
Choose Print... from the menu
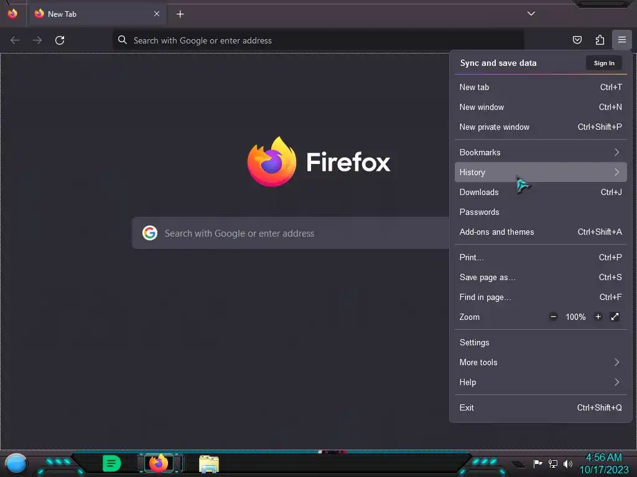click(x=541, y=258)
